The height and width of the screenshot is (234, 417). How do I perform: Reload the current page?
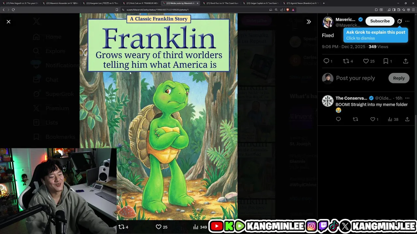click(13, 10)
